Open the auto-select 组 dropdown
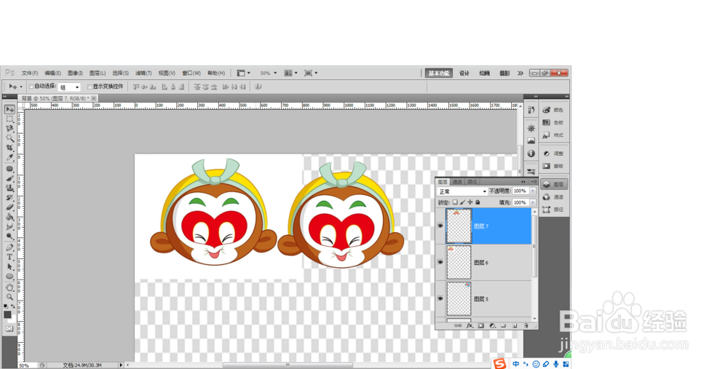This screenshot has width=728, height=369. 70,87
